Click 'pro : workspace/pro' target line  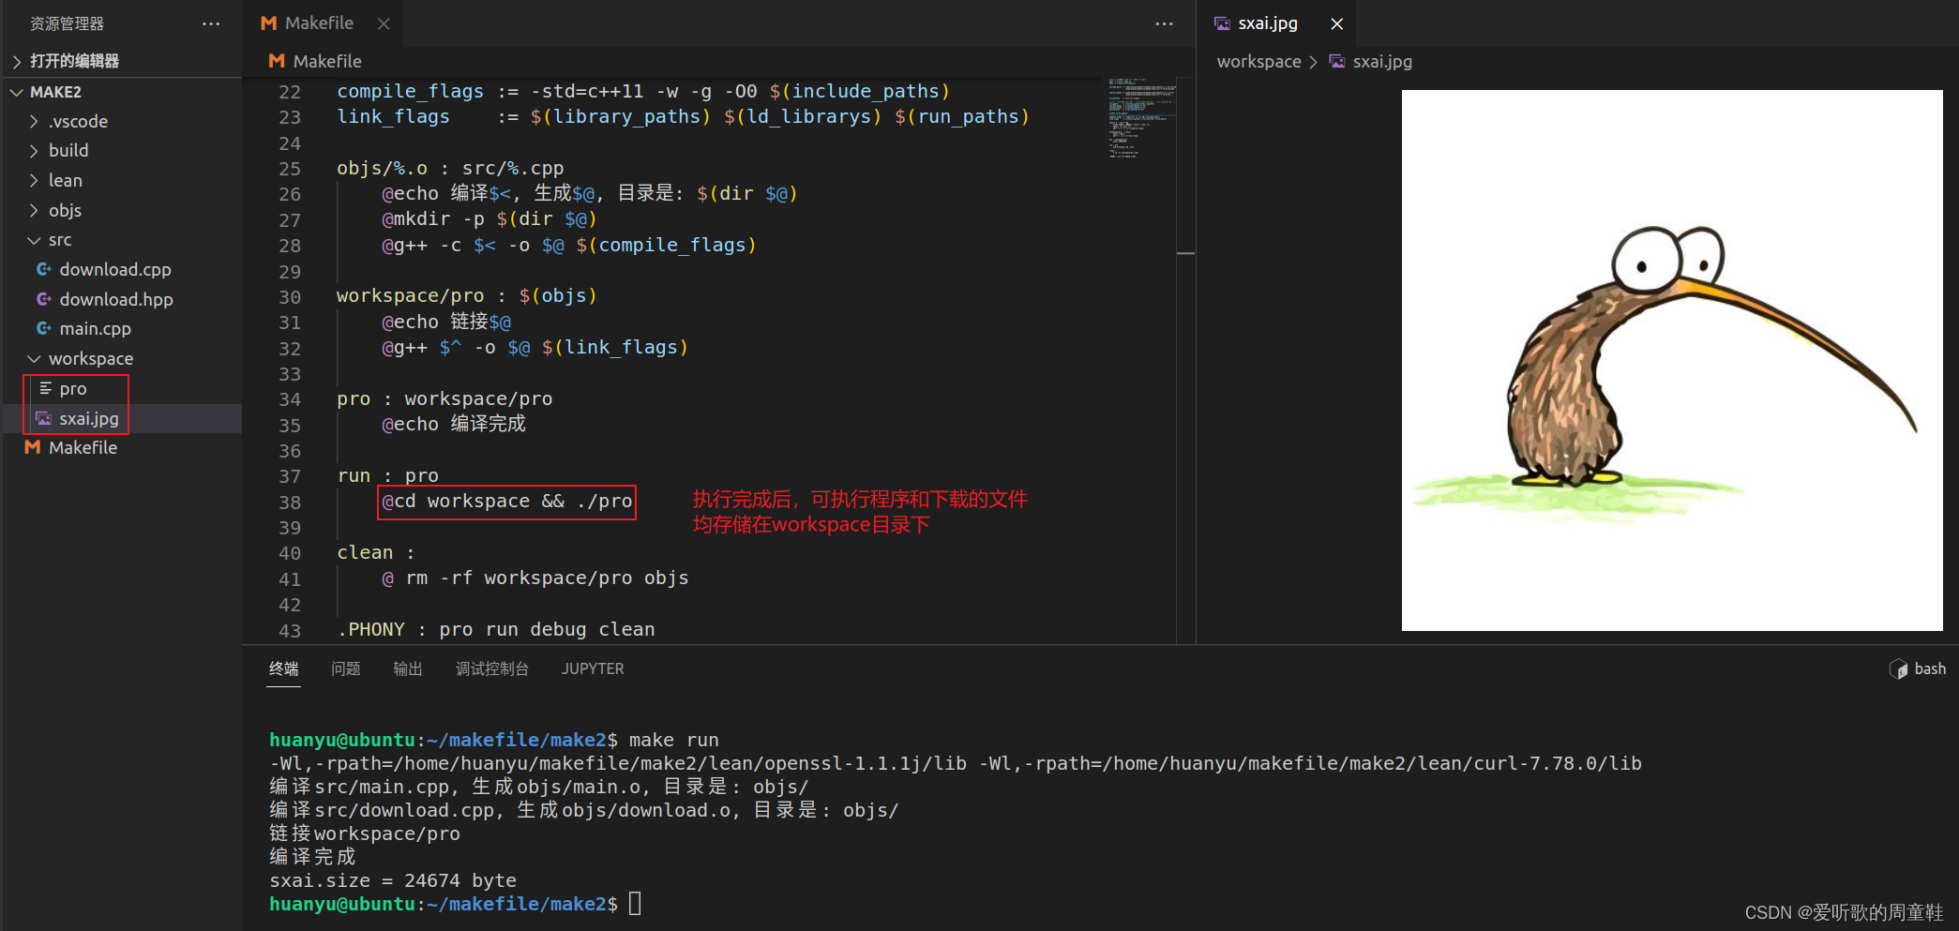(x=445, y=399)
